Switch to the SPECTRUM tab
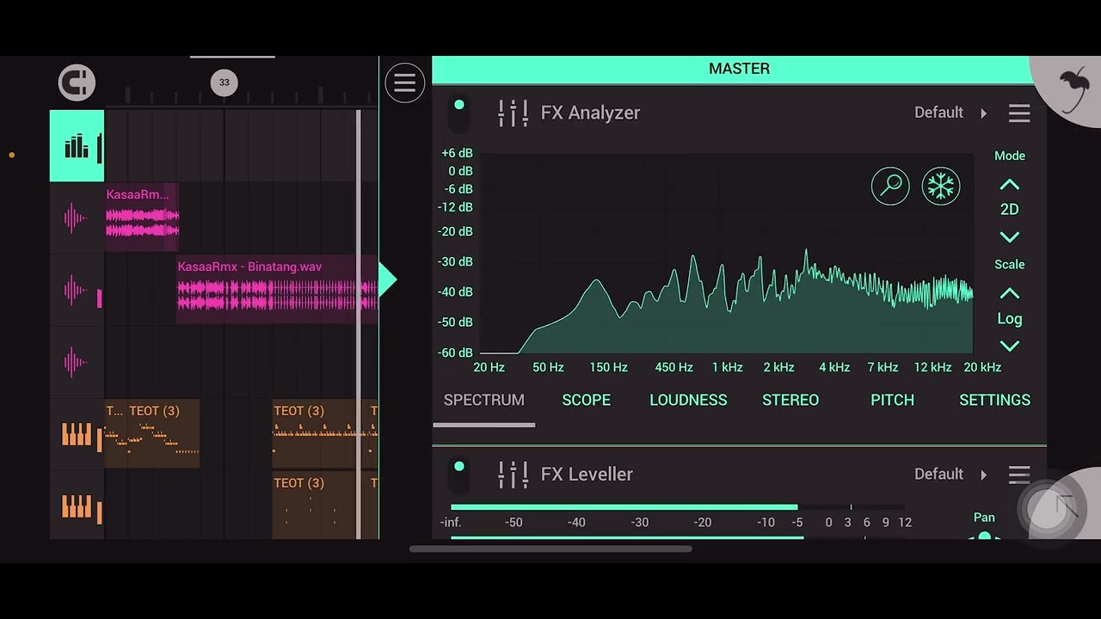 coord(483,400)
